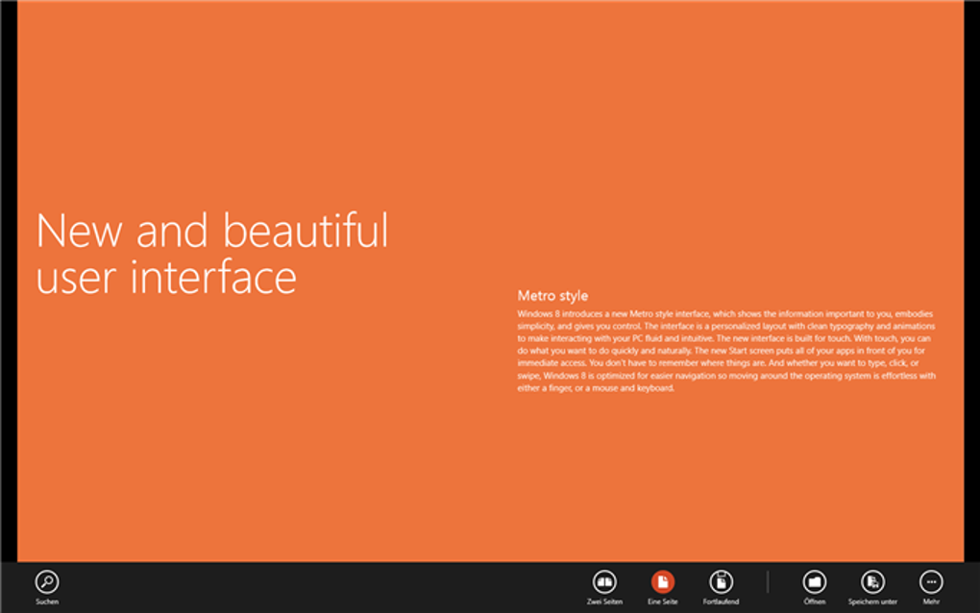Open search with the Suchen magnifier icon
Screen dimensions: 980x613
pyautogui.click(x=47, y=581)
